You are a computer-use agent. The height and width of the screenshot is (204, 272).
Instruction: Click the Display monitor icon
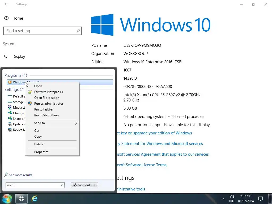[6, 56]
